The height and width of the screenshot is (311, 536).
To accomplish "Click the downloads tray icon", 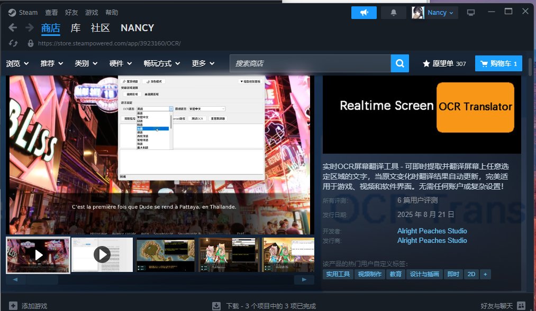I will click(x=216, y=306).
